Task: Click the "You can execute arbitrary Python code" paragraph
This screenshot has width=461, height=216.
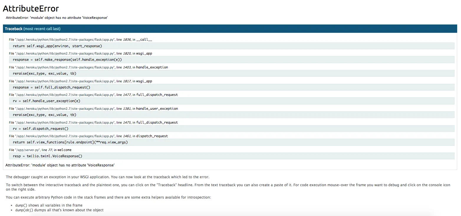Action: (108, 197)
